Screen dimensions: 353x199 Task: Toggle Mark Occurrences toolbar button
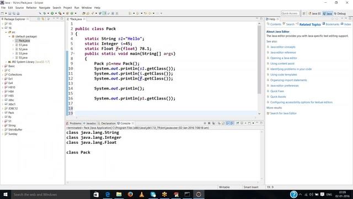pos(104,13)
